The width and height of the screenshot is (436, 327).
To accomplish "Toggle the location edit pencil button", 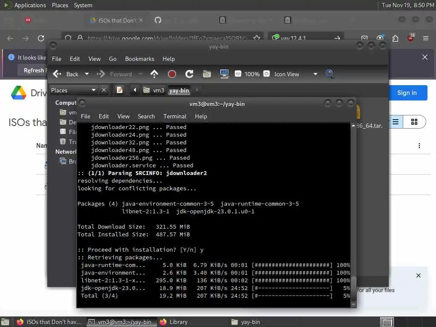I will point(120,90).
